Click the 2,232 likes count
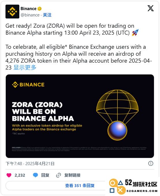 click(20, 175)
